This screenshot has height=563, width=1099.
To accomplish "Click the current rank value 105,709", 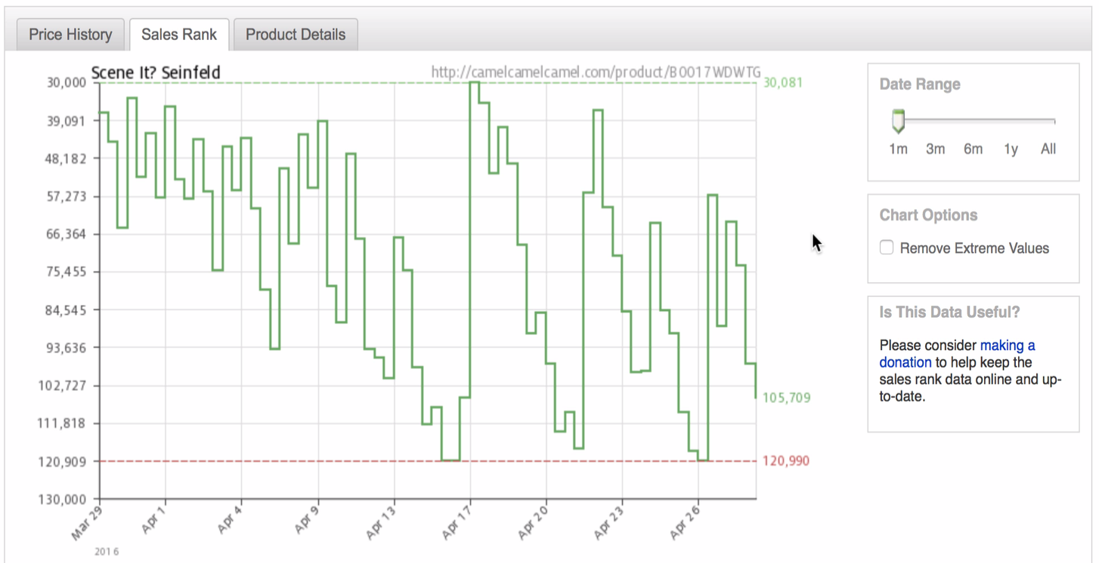I will click(x=787, y=397).
